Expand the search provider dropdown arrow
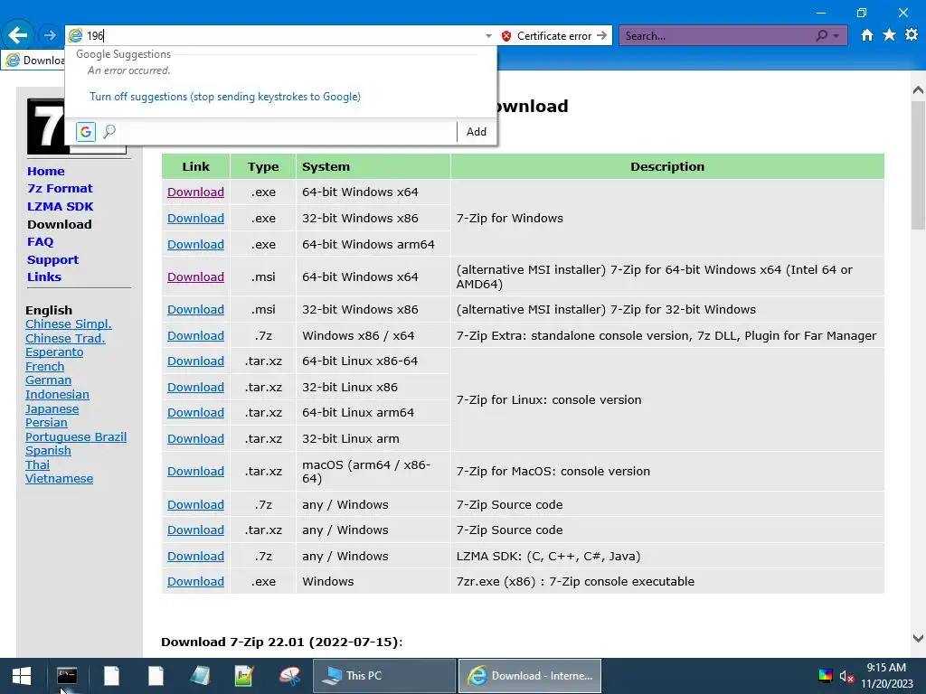This screenshot has height=694, width=926. tap(836, 36)
